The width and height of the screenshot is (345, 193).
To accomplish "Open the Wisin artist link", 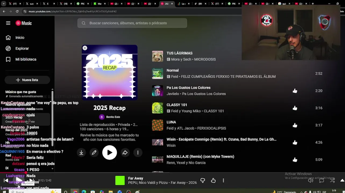I will click(171, 145).
